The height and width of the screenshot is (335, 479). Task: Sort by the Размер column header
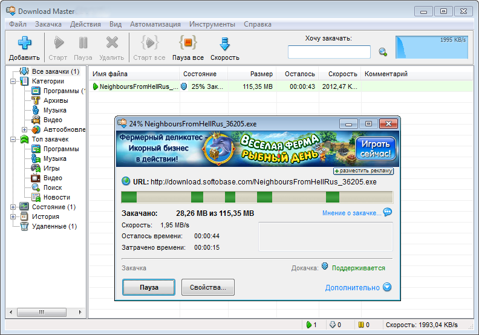[252, 74]
